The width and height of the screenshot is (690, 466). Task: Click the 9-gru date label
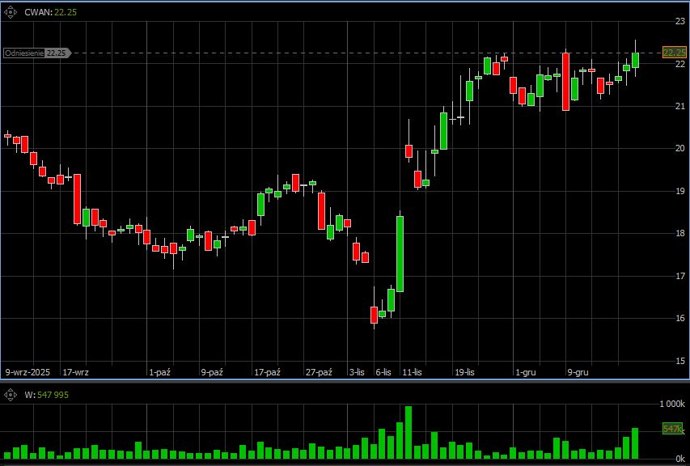(x=578, y=372)
